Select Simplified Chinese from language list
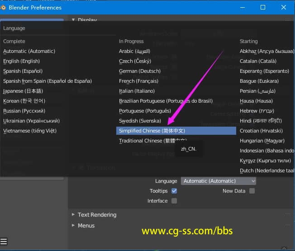The height and width of the screenshot is (251, 295). pyautogui.click(x=152, y=131)
